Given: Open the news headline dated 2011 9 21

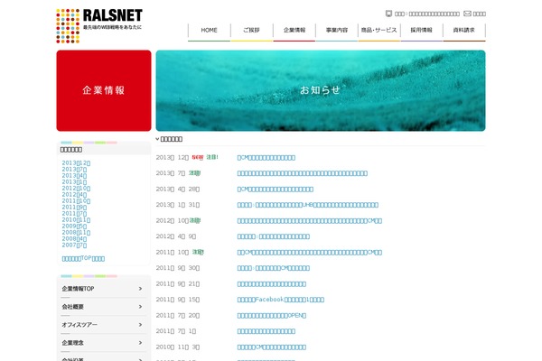Looking at the screenshot, I should coord(272,284).
